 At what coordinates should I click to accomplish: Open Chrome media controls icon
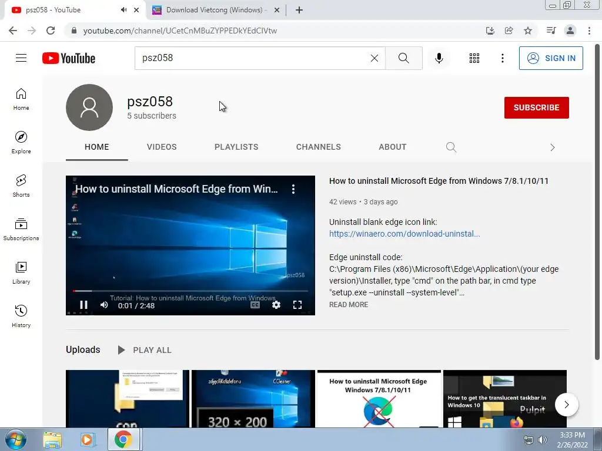point(551,31)
